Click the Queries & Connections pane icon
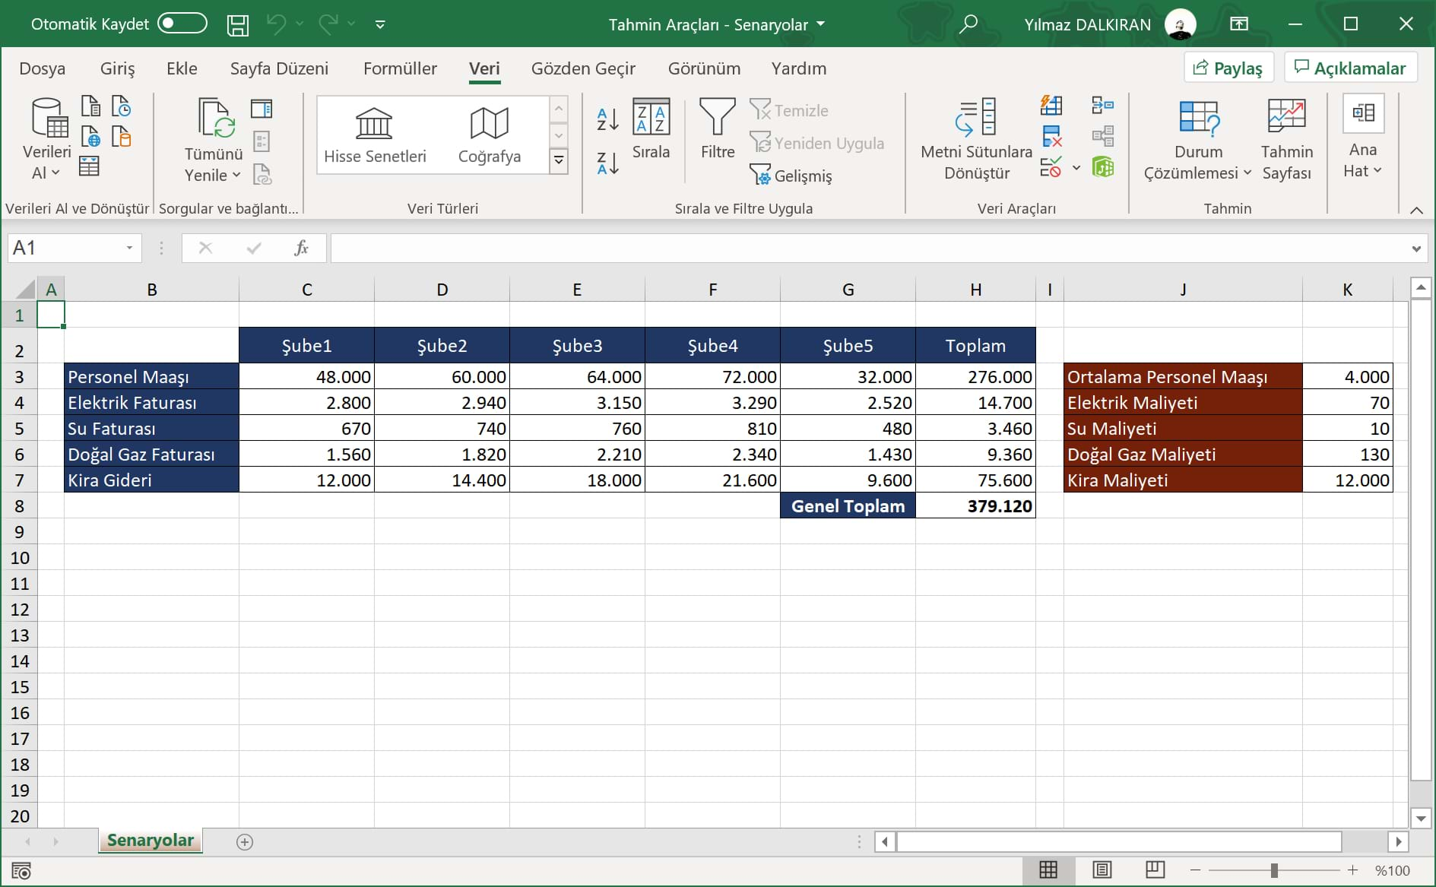The image size is (1436, 887). [262, 109]
